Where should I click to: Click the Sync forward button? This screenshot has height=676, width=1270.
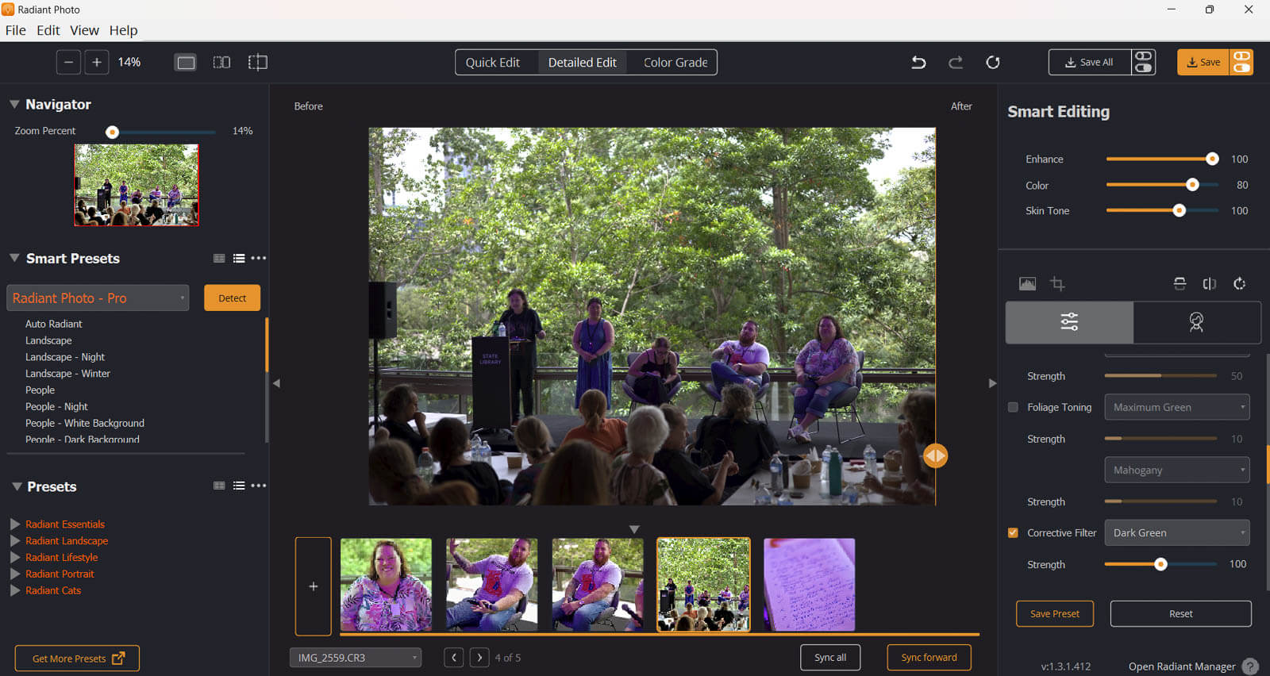click(x=929, y=658)
